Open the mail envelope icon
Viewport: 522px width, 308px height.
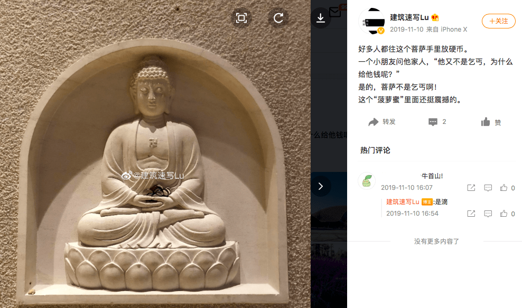335,12
